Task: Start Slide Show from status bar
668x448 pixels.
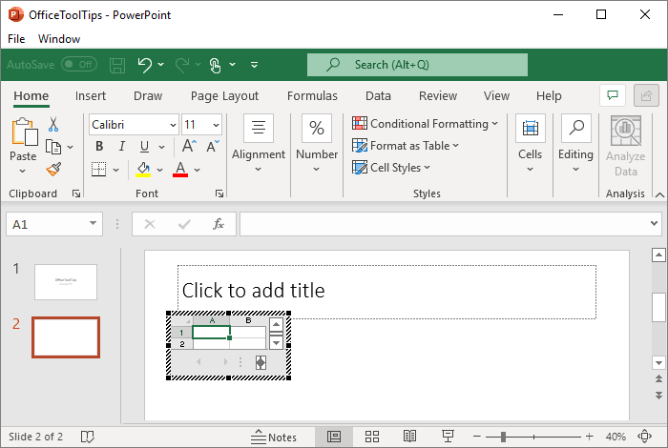Action: point(448,437)
